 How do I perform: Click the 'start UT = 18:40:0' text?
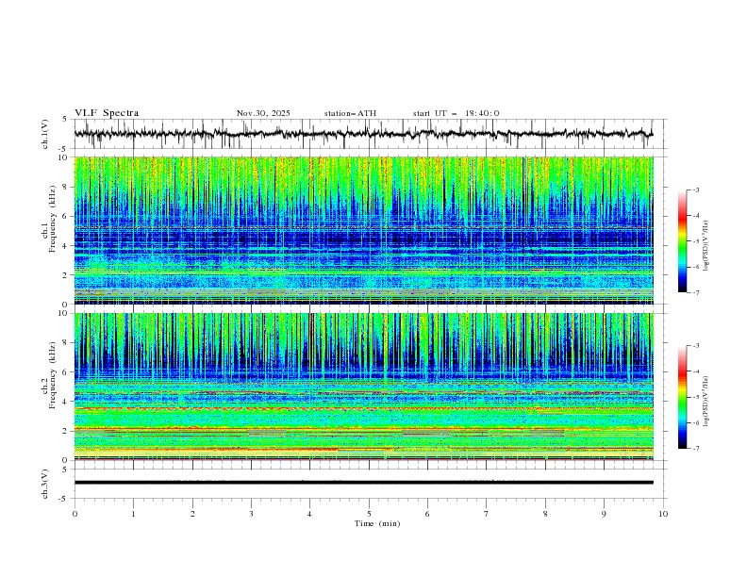[456, 113]
